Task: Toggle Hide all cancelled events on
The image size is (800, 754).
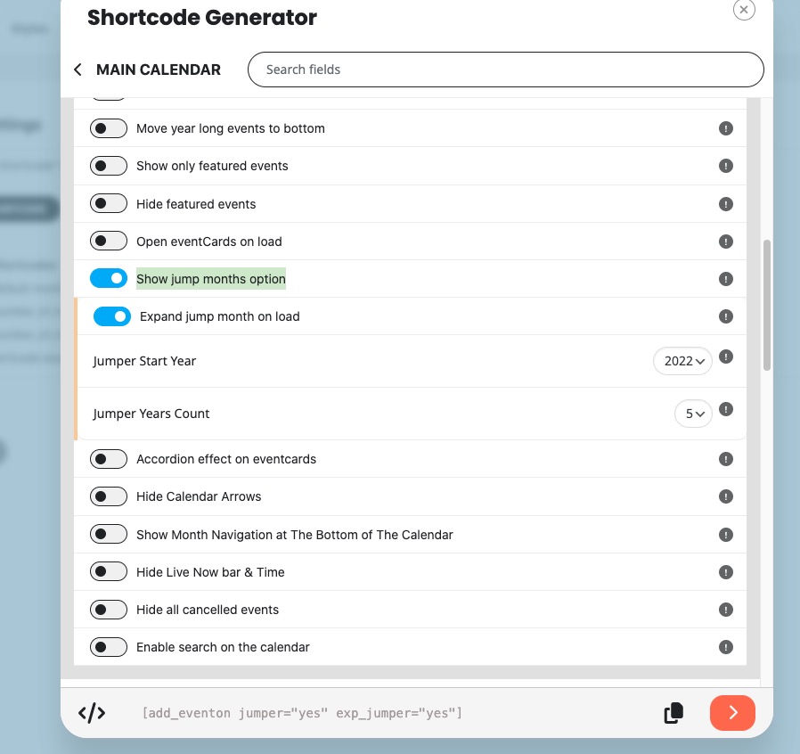Action: coord(109,610)
